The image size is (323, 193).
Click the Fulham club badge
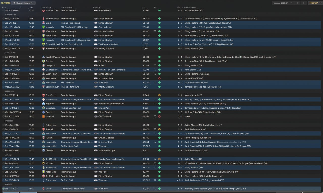pyautogui.click(x=44, y=138)
